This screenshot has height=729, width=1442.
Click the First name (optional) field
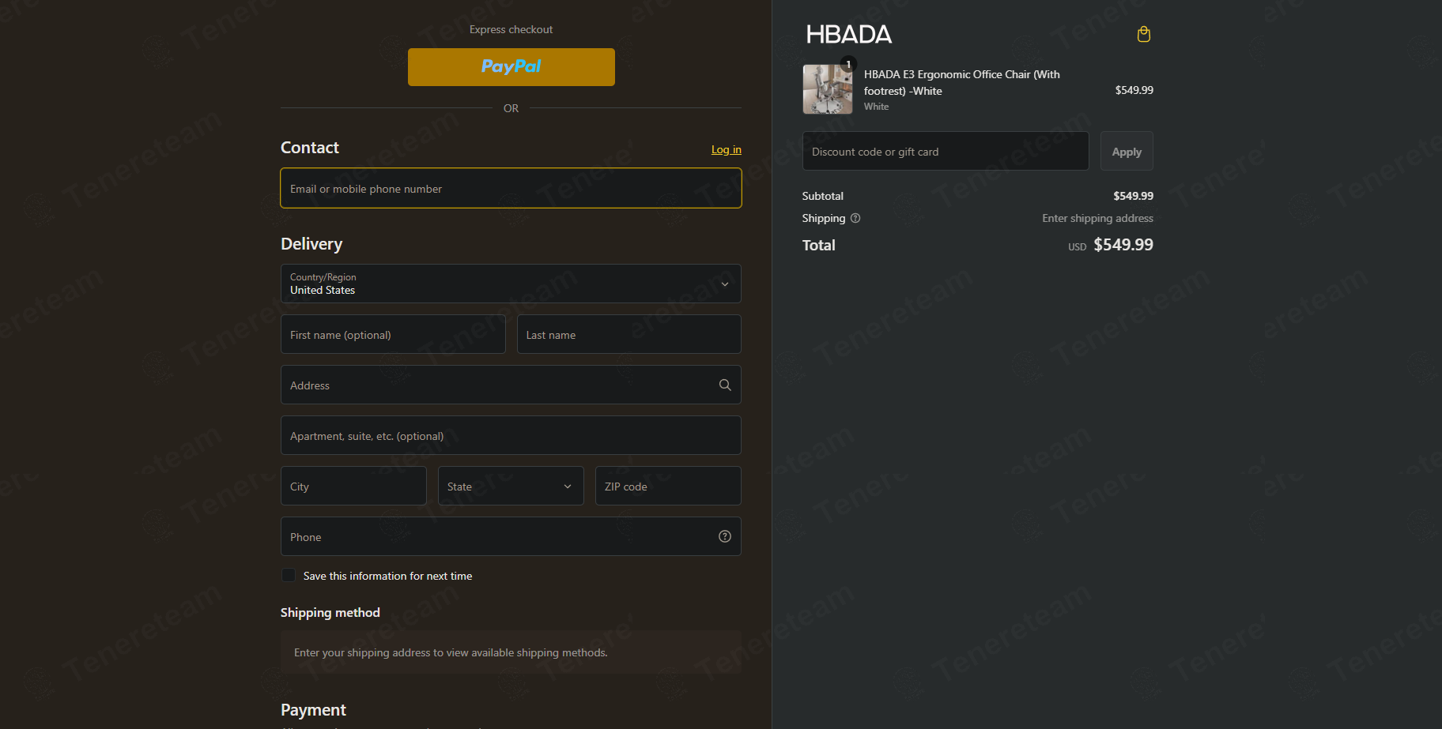pos(393,334)
